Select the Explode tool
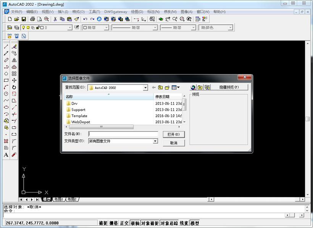313x228 pixels. (14, 155)
